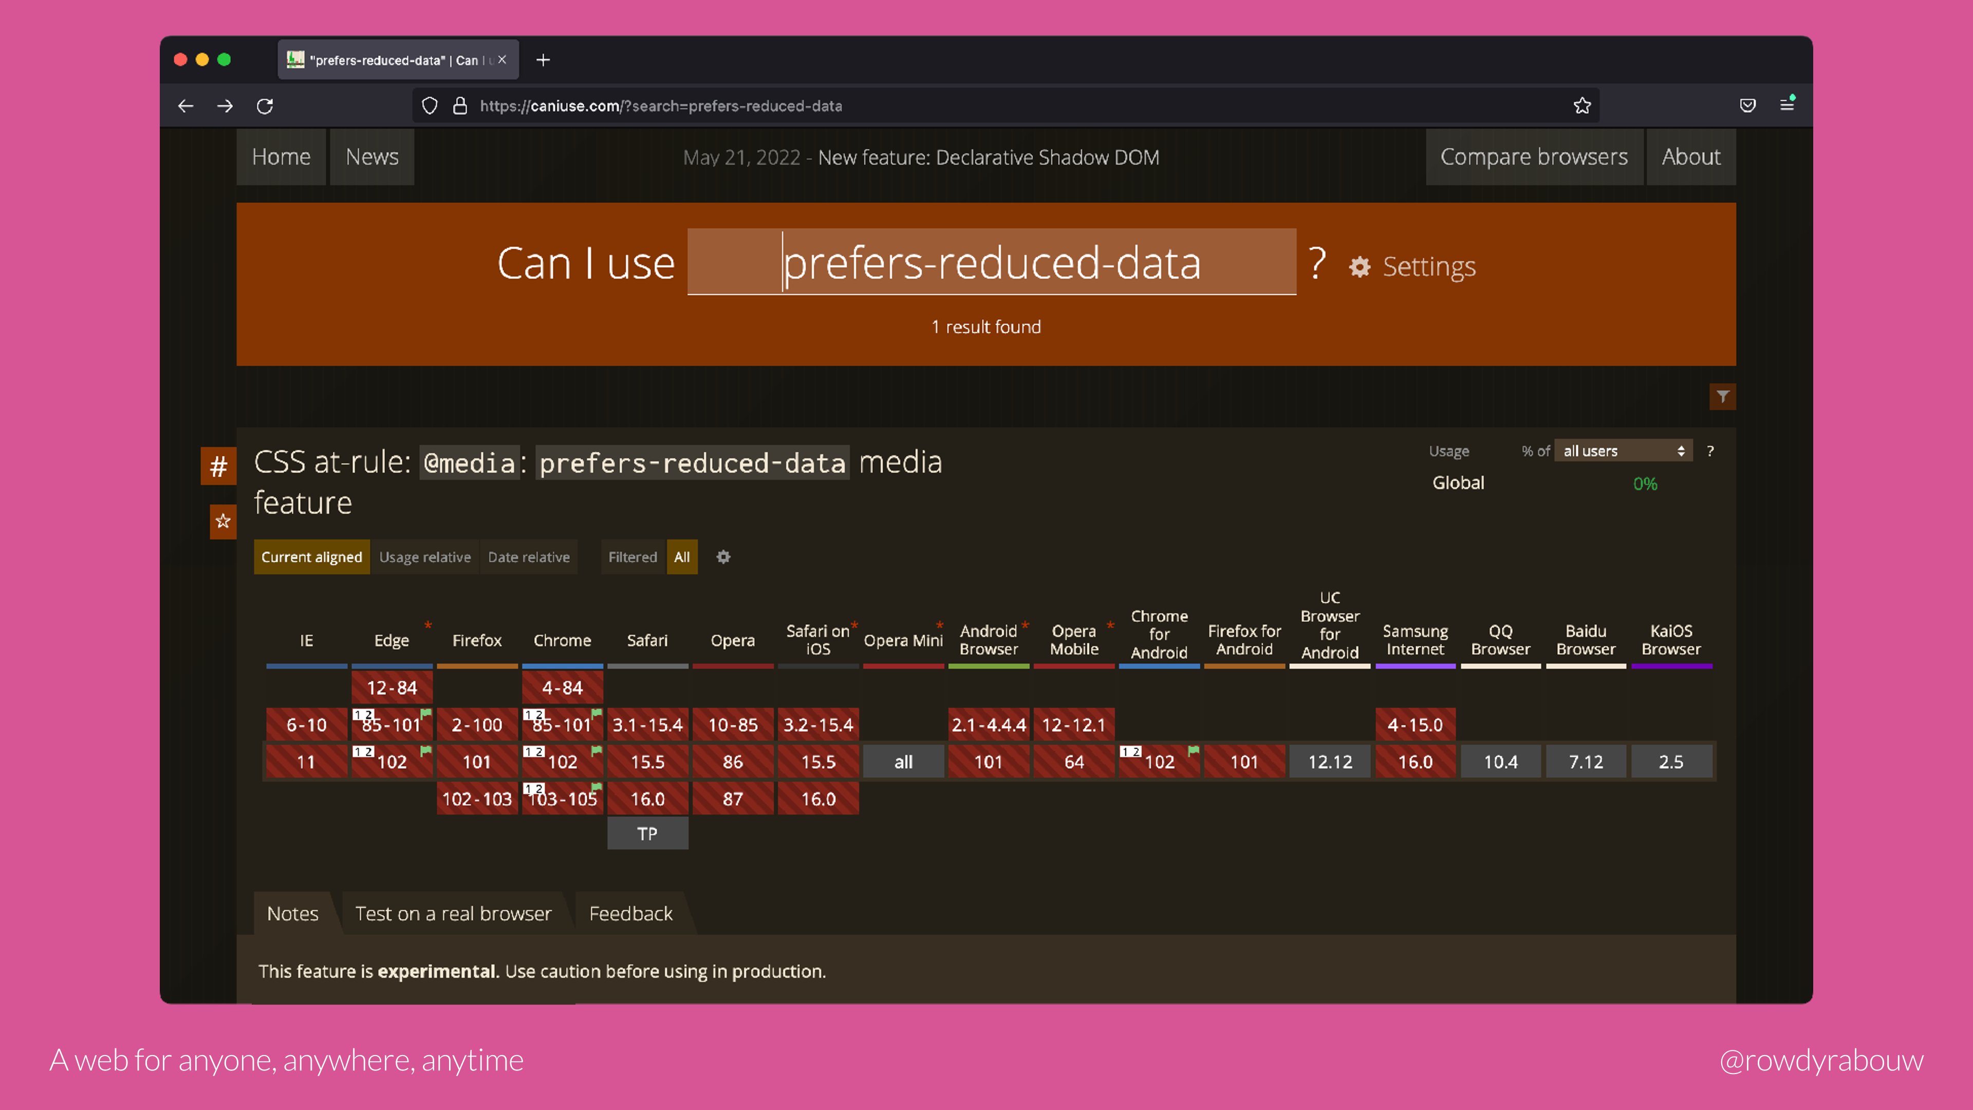Switch to Date relative view
This screenshot has width=1973, height=1110.
click(x=529, y=557)
